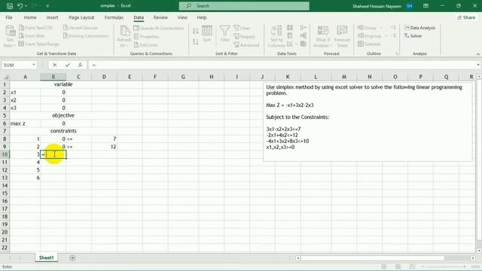Screen dimensions: 482x271
Task: Open the Solver tool
Action: tap(413, 36)
